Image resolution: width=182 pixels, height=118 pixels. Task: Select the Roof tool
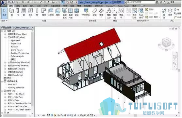[x=44, y=12]
